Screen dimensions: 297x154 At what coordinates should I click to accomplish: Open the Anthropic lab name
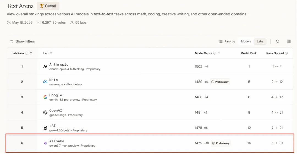[x=59, y=64]
